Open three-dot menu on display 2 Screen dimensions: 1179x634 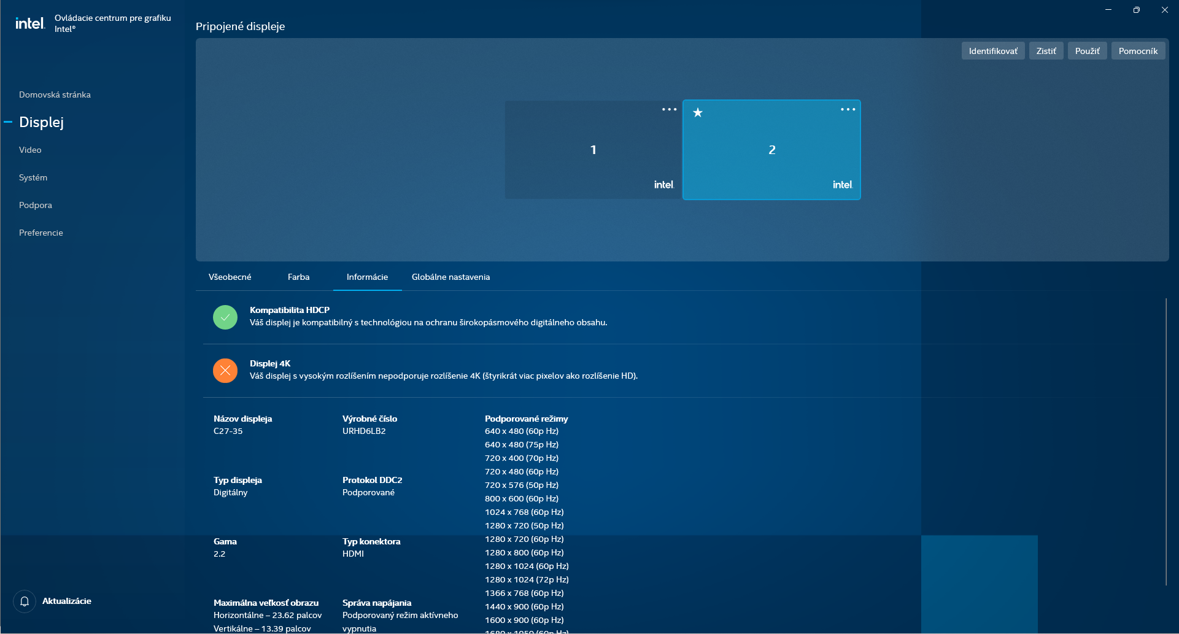coord(848,109)
